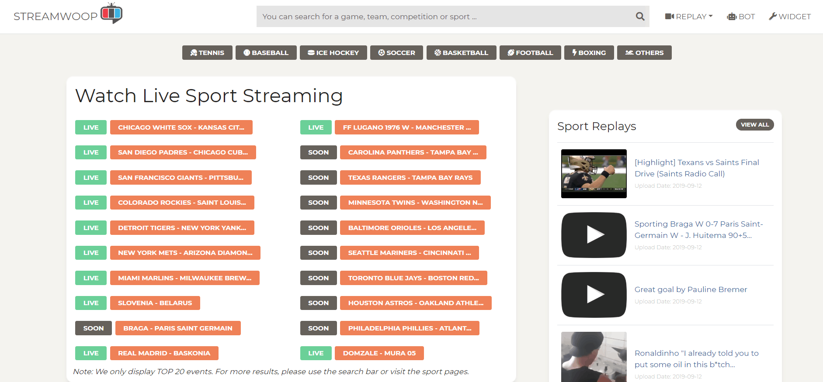Open Texas Rangers - Tampa Bay Rays stream

(x=410, y=178)
